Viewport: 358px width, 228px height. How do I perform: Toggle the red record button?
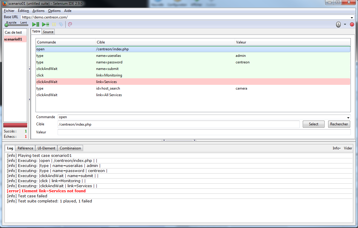click(x=352, y=24)
